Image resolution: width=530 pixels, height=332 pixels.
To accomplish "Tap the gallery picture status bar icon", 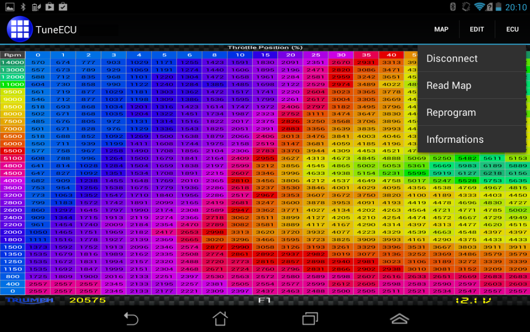I will [10, 7].
